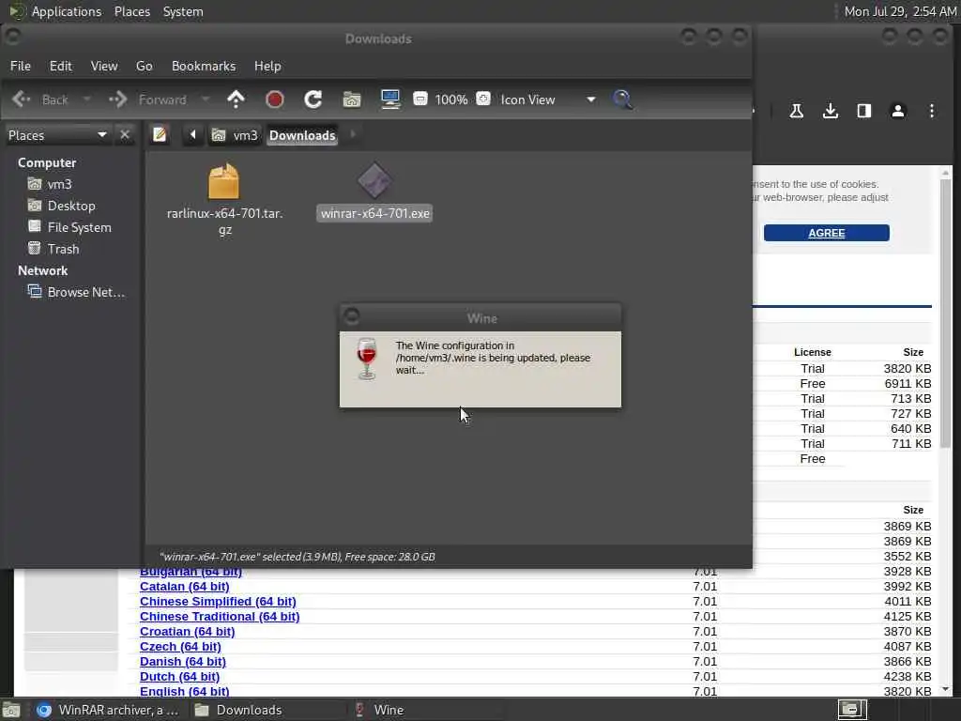Click Downloads path bar button

pyautogui.click(x=302, y=135)
